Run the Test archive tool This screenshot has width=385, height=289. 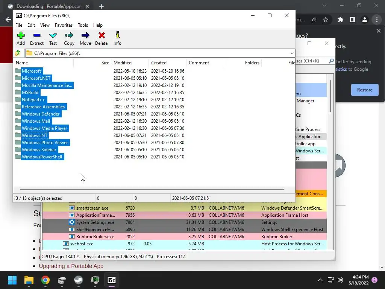click(x=53, y=35)
